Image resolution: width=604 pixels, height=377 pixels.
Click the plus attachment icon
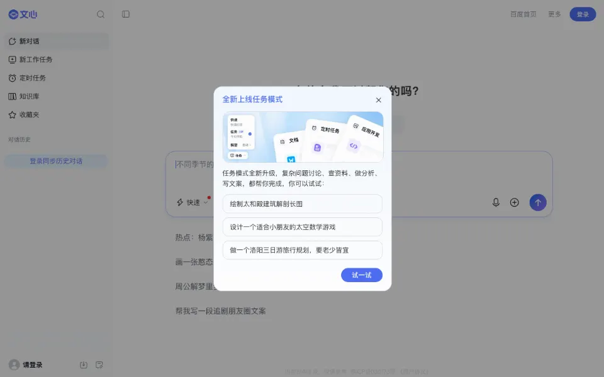pos(514,202)
